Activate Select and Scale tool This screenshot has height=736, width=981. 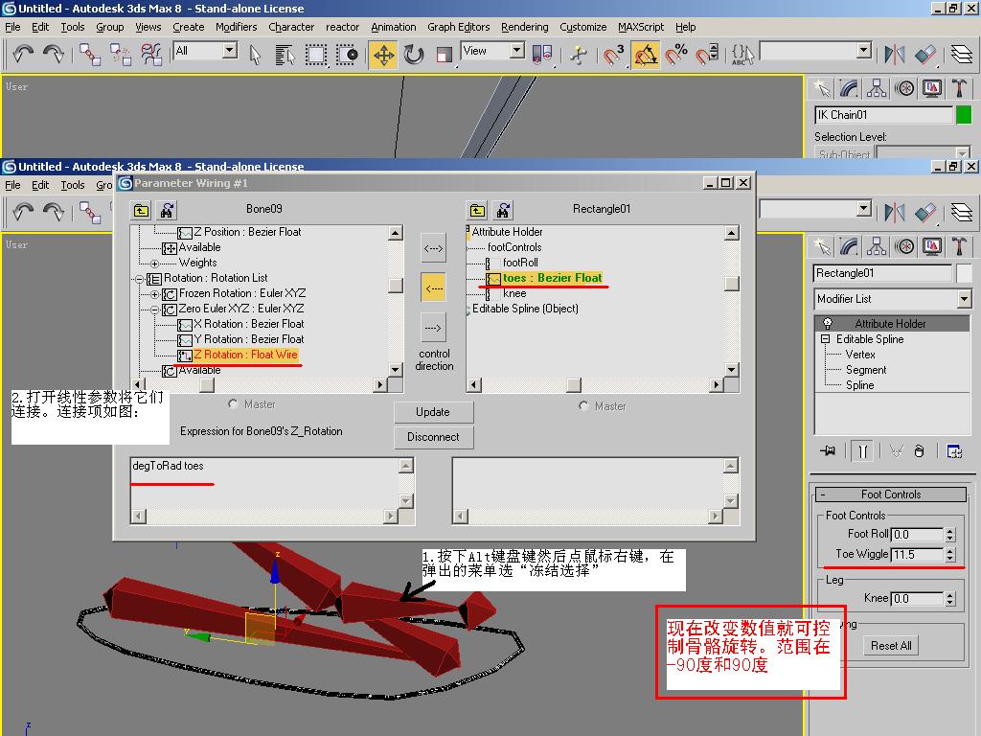tap(445, 55)
